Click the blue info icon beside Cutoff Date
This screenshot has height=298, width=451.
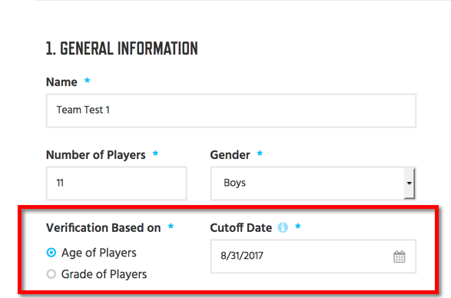pos(283,227)
